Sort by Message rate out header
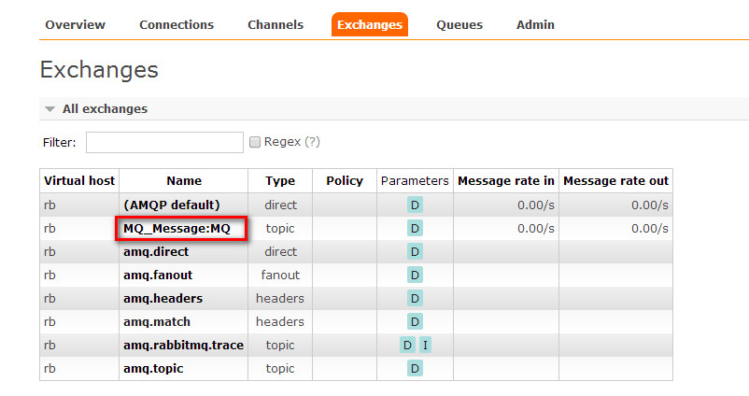The image size is (749, 396). 615,181
